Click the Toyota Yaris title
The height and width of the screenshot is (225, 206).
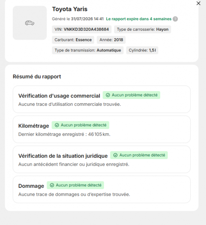pos(70,9)
